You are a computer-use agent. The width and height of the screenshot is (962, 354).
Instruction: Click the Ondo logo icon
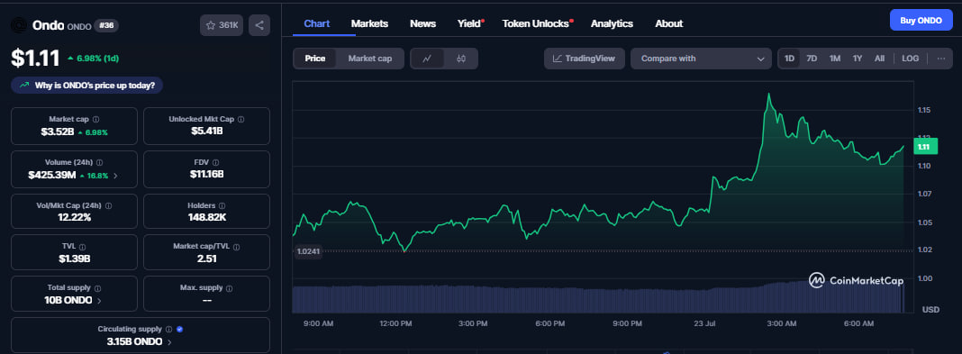19,25
